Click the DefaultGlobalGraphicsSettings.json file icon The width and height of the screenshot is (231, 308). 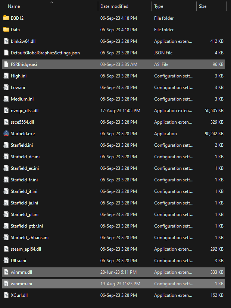pos(6,53)
